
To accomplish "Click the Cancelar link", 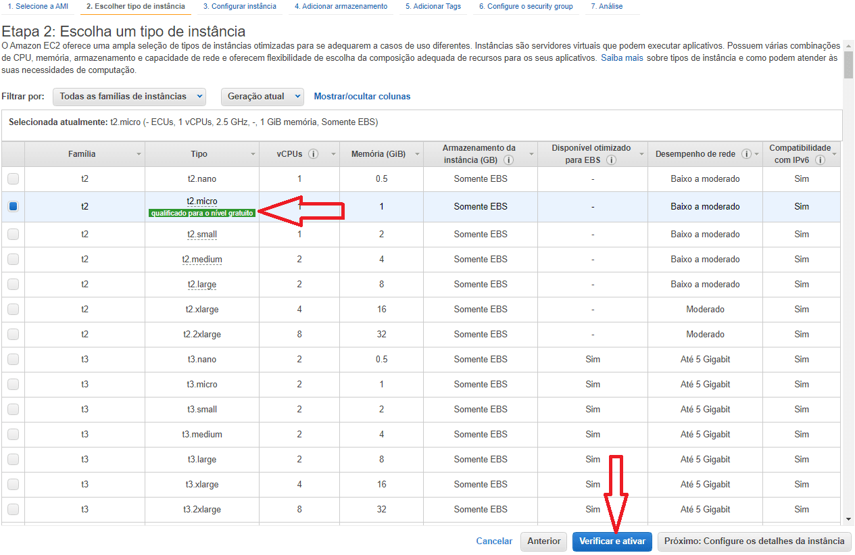I will point(494,541).
